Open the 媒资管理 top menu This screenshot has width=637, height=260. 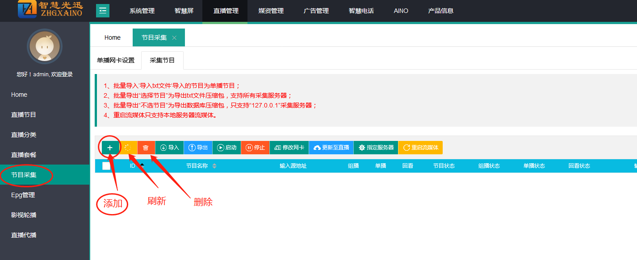(x=271, y=11)
